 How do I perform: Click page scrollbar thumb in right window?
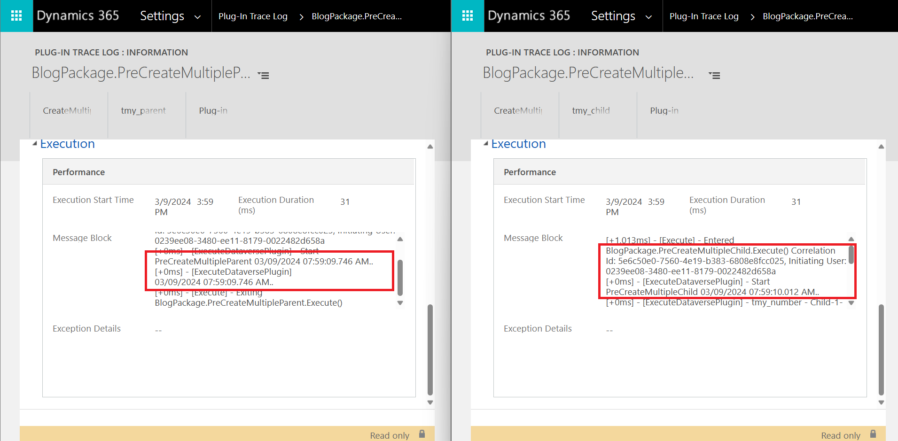pos(881,350)
